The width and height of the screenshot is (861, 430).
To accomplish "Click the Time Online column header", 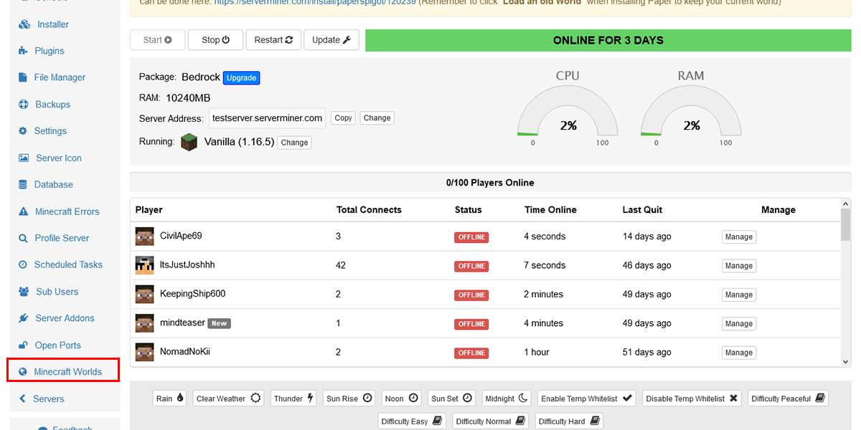I will pos(550,210).
